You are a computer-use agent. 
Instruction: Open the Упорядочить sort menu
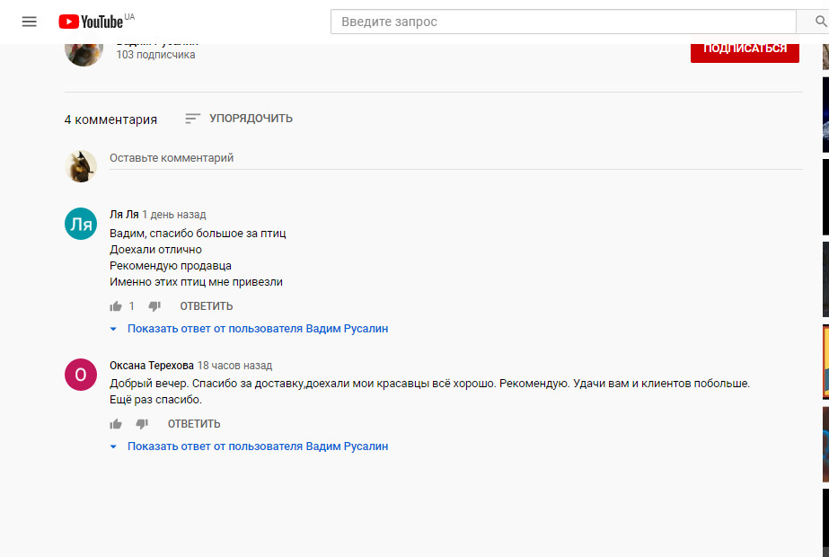pyautogui.click(x=239, y=119)
